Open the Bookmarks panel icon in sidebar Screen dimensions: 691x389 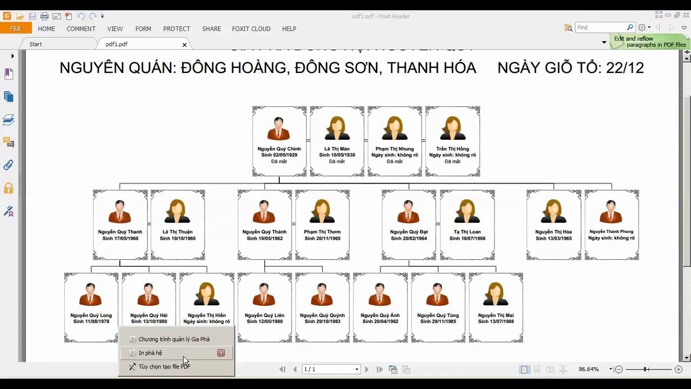pyautogui.click(x=9, y=74)
